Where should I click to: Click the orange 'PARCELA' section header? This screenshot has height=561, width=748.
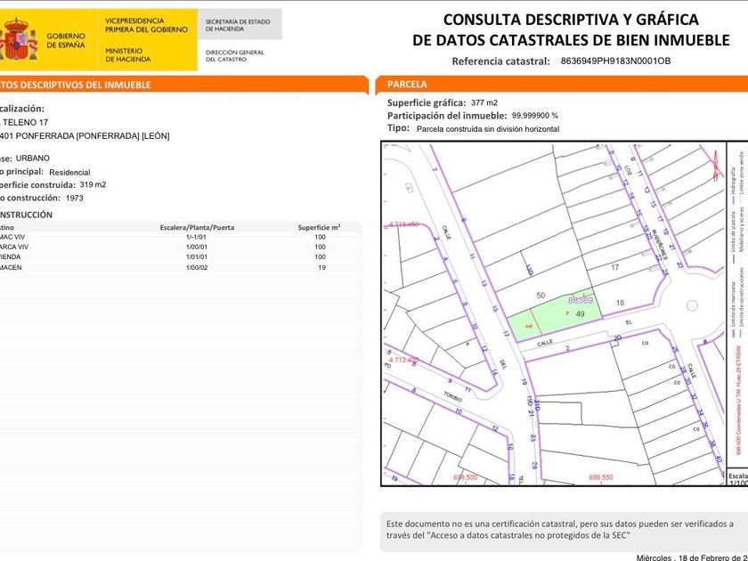[x=407, y=85]
